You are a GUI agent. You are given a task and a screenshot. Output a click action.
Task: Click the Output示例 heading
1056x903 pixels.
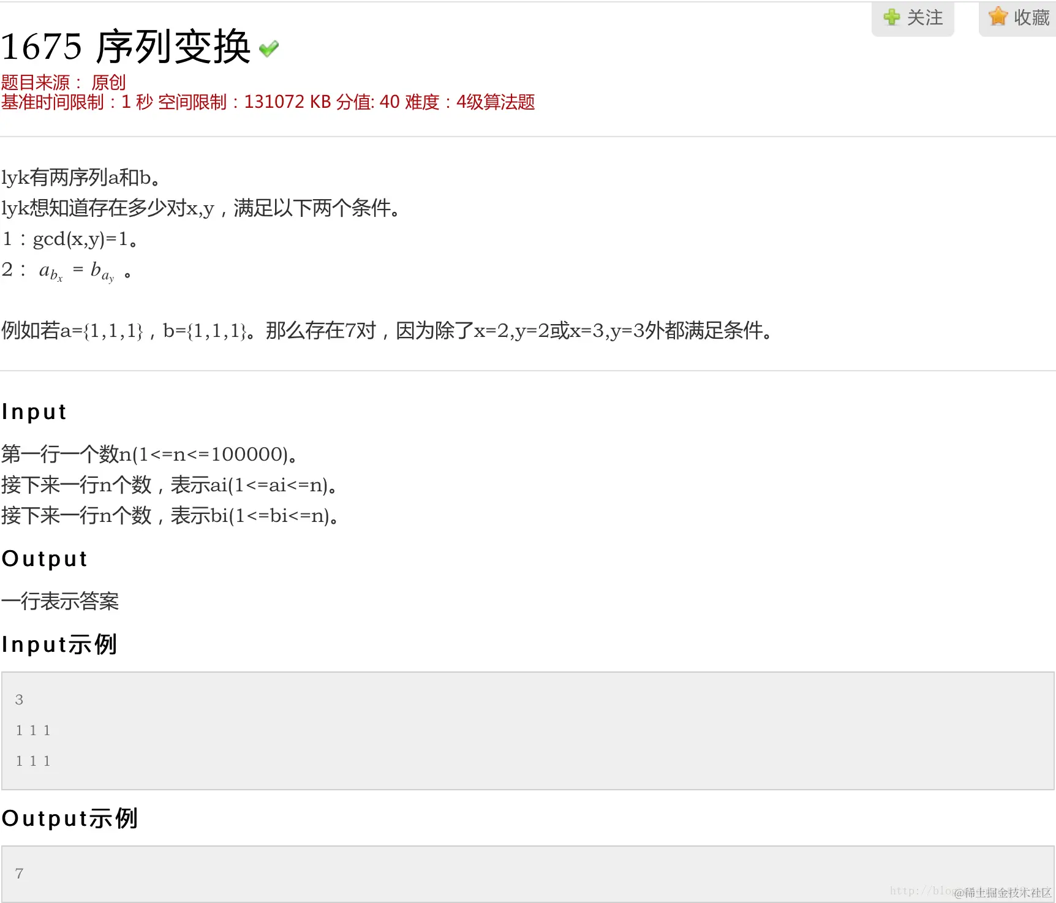69,818
